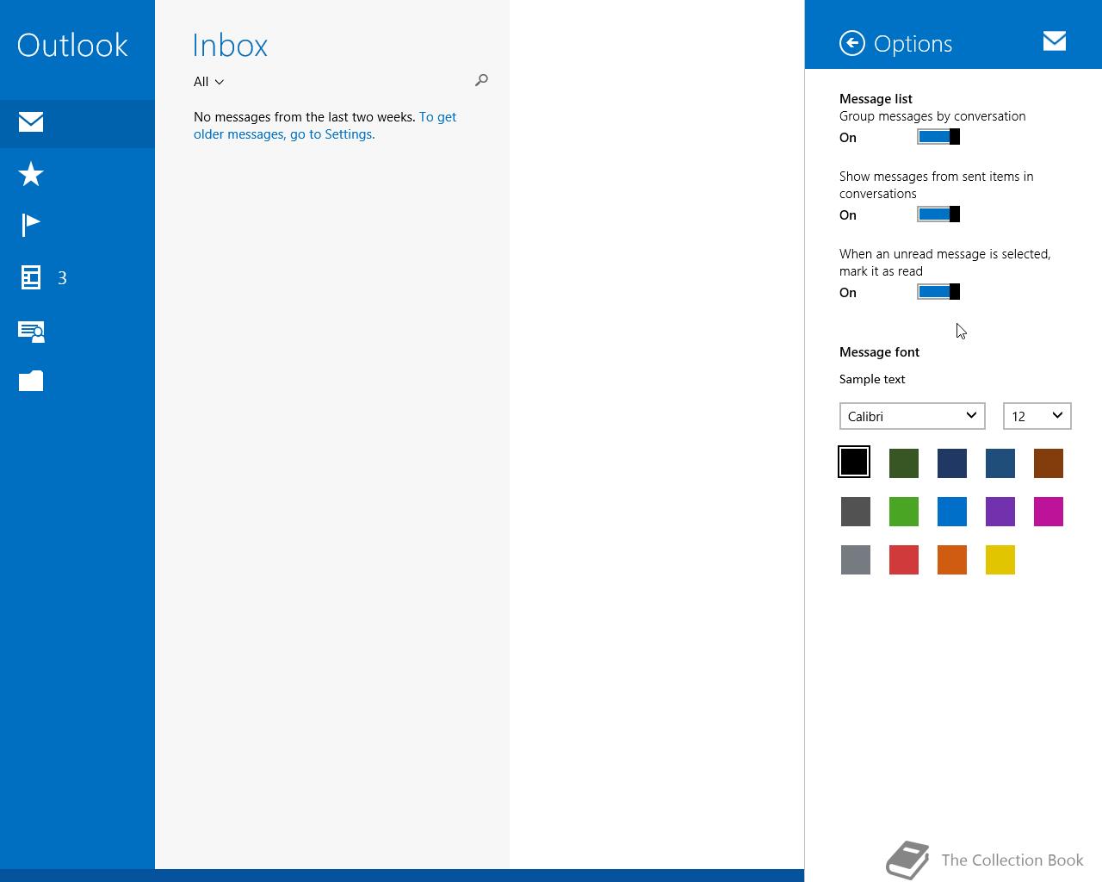
Task: Select the purple color swatch
Action: pyautogui.click(x=1000, y=512)
